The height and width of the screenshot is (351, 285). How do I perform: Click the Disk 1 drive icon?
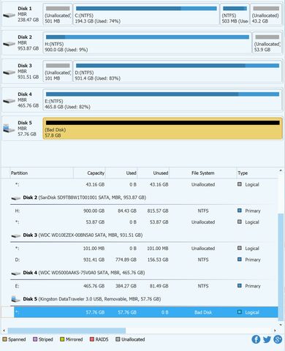[x=9, y=15]
